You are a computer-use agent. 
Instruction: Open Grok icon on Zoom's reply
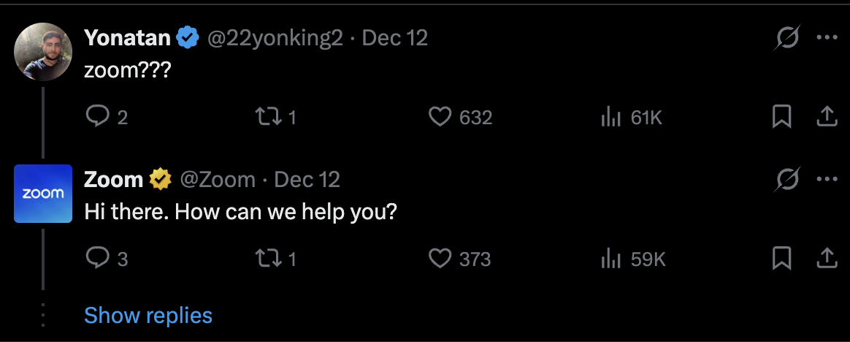[x=786, y=180]
